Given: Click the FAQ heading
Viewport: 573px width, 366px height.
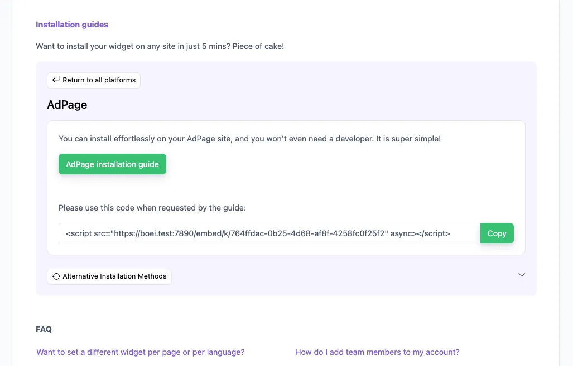Looking at the screenshot, I should pyautogui.click(x=44, y=329).
